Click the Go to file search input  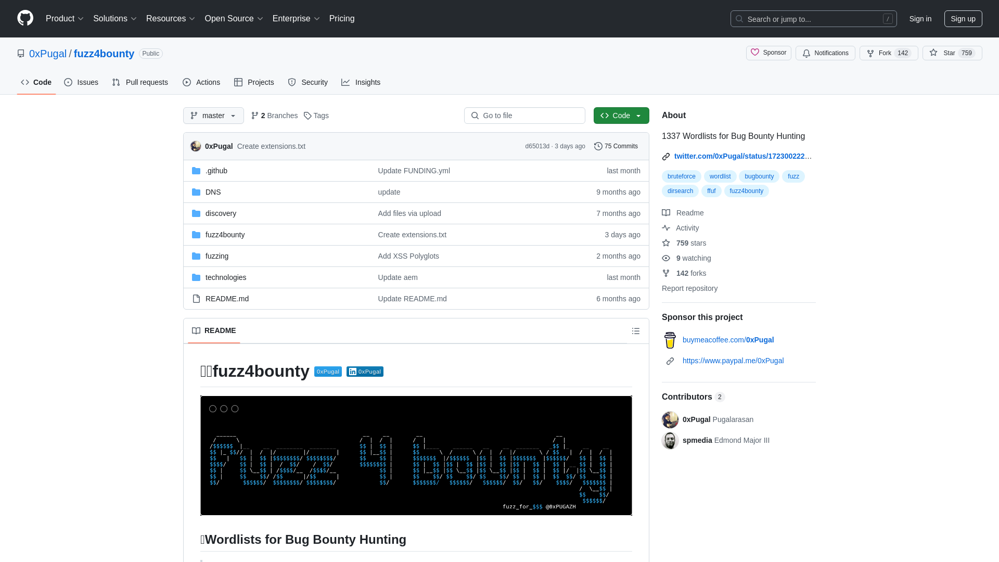524,116
